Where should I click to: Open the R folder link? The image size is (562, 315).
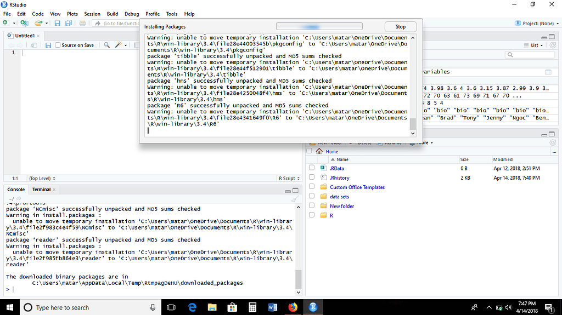(x=331, y=215)
